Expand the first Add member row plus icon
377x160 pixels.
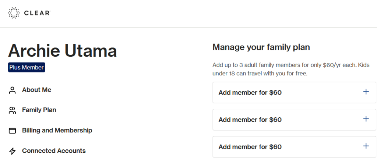(x=366, y=92)
